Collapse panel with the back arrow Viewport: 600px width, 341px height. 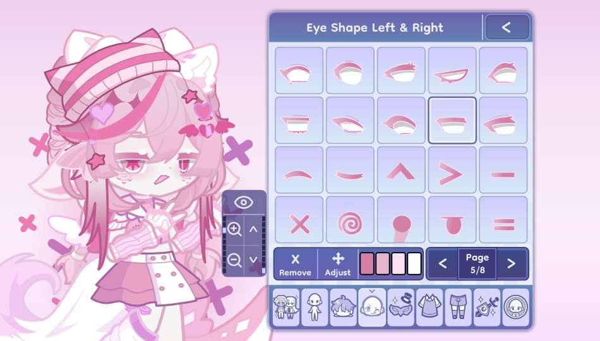[x=507, y=27]
